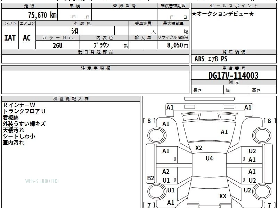Select the interior color ブラウン
278x208 pixels.
pyautogui.click(x=101, y=45)
